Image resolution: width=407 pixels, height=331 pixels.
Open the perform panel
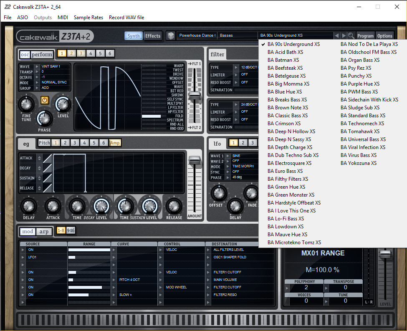coord(43,54)
